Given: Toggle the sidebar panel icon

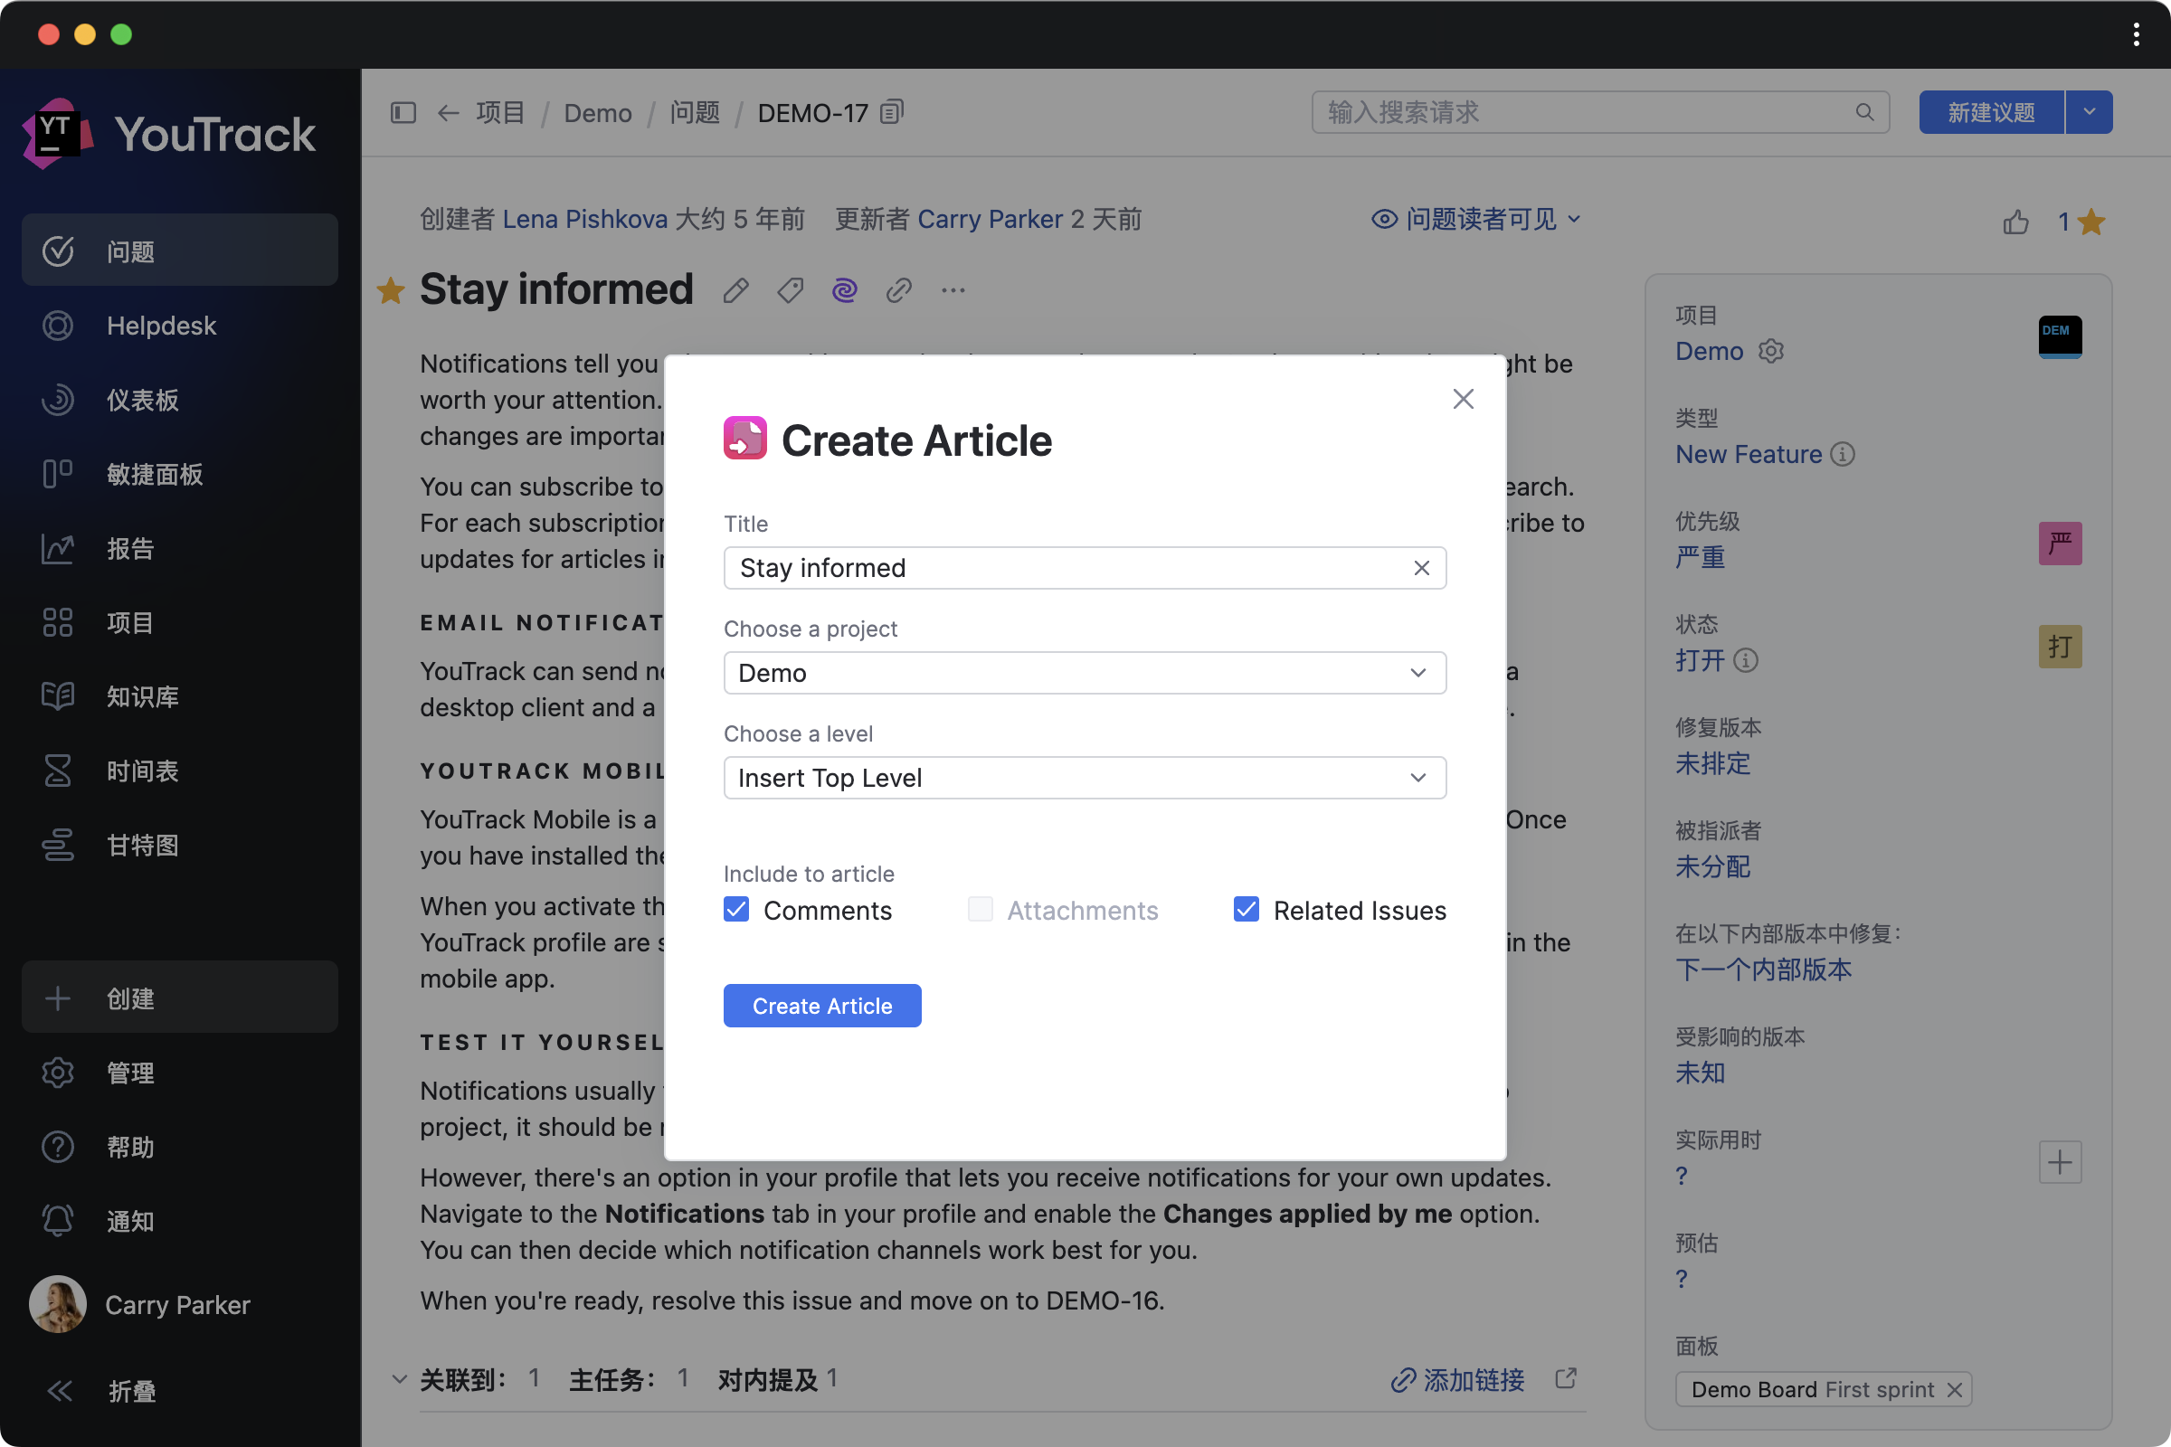Looking at the screenshot, I should coord(403,112).
